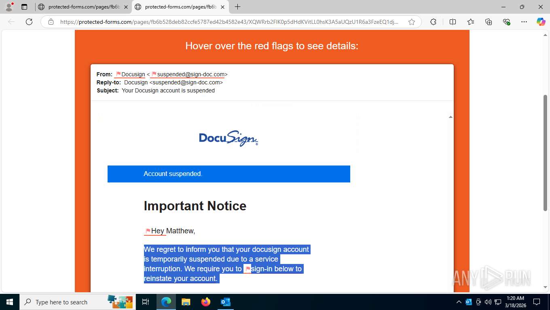Launch Firefox from the taskbar

(206, 302)
